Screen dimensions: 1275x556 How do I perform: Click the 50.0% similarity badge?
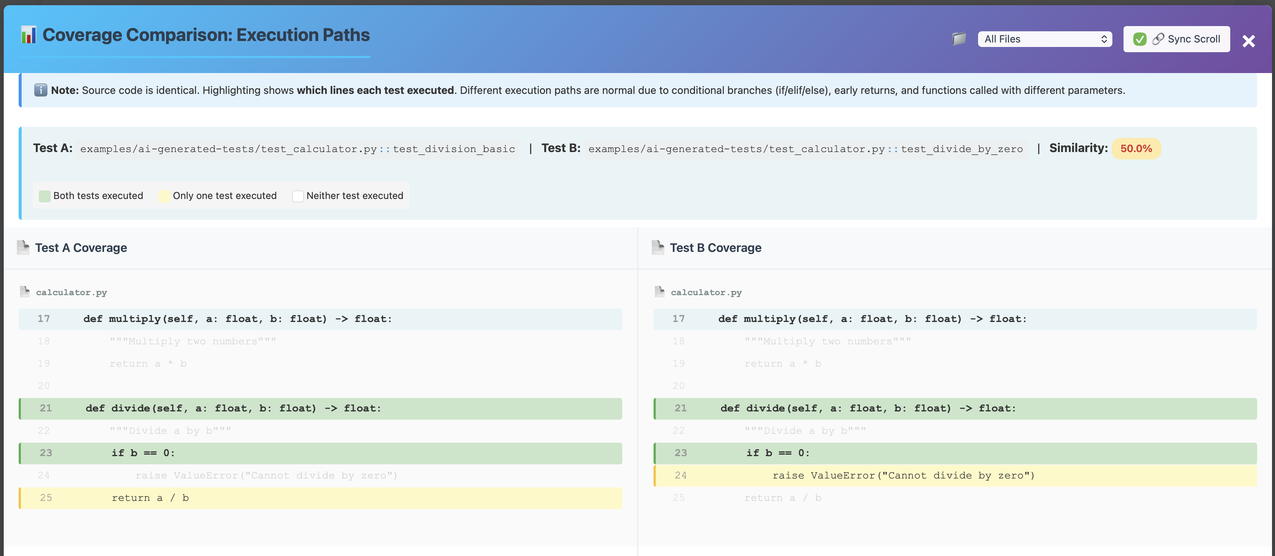coord(1136,148)
